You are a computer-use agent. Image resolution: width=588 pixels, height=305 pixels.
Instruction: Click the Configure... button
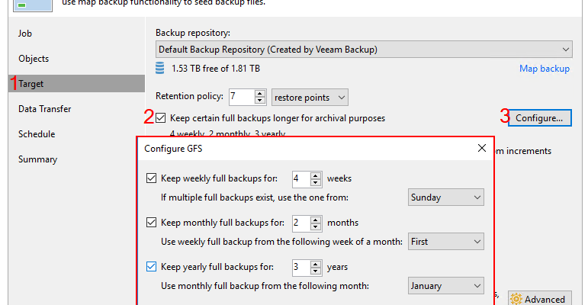coord(539,118)
